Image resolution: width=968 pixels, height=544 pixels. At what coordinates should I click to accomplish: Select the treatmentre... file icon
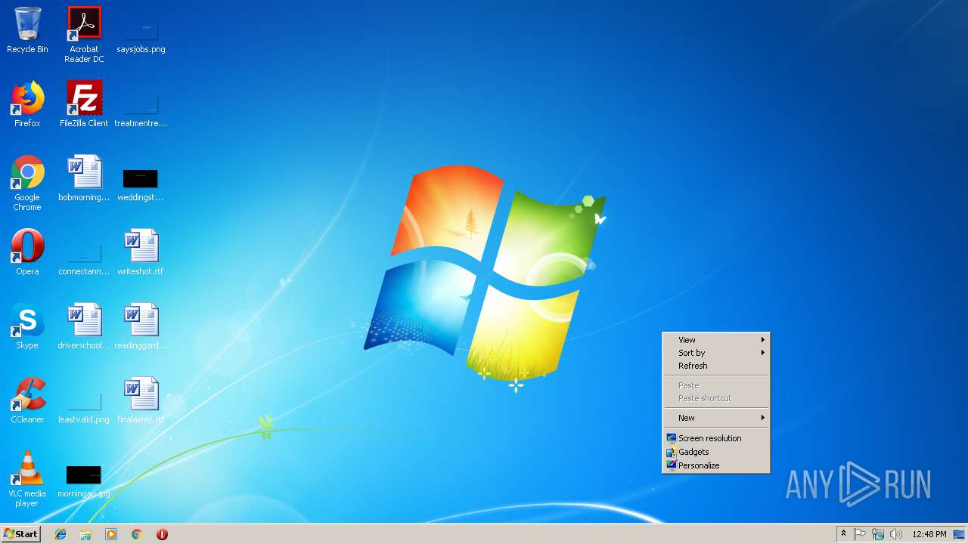click(141, 109)
